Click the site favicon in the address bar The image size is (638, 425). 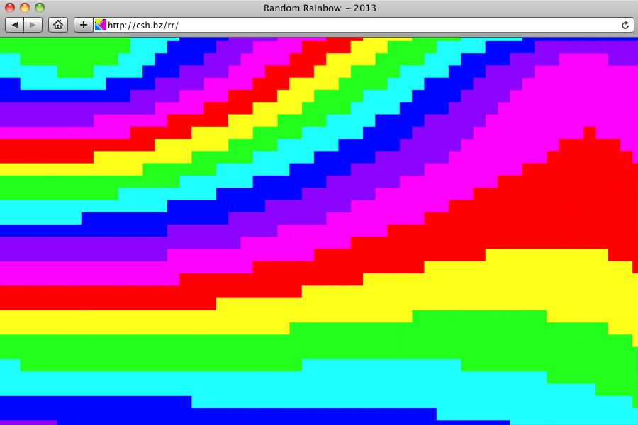(x=100, y=25)
